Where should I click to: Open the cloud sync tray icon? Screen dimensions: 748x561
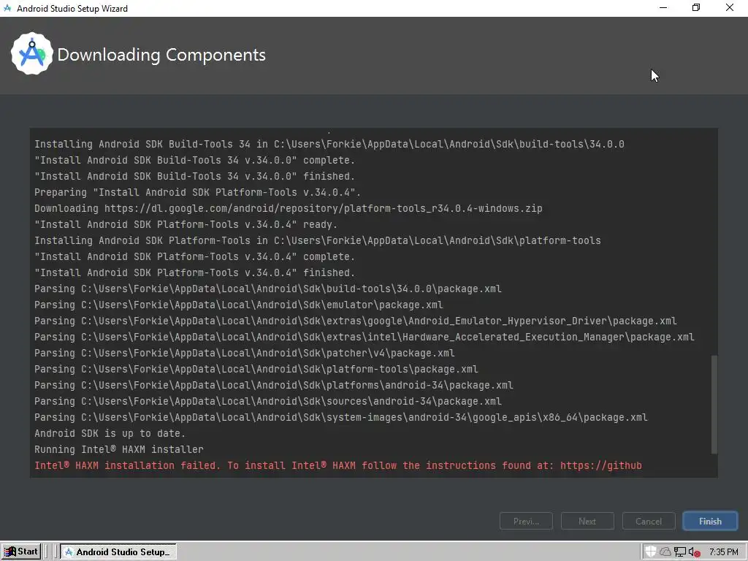665,552
